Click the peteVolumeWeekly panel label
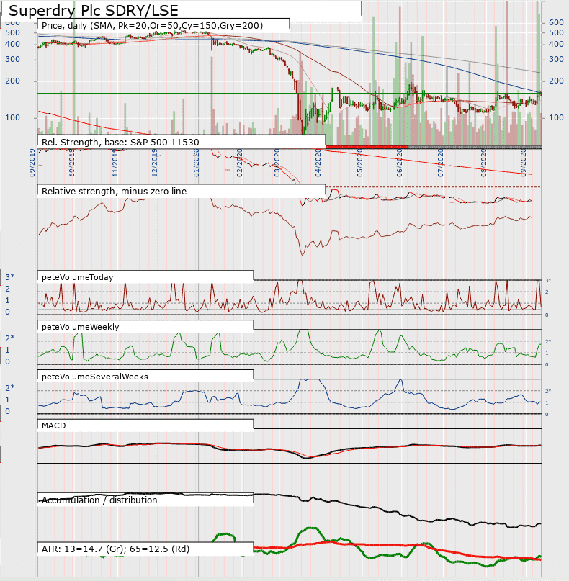This screenshot has width=569, height=581. tap(80, 327)
